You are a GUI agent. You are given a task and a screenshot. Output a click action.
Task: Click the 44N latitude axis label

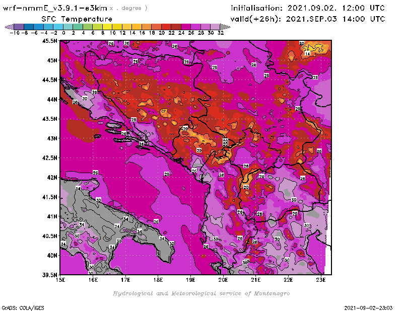click(52, 99)
